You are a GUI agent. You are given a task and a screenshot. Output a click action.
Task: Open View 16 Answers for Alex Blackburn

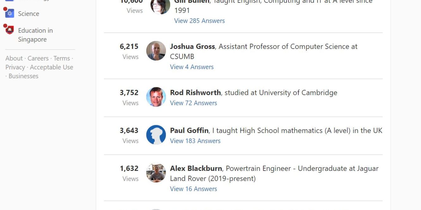point(193,189)
